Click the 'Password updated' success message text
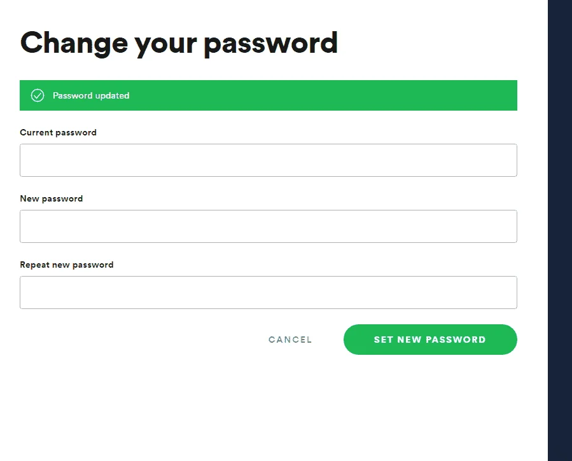The width and height of the screenshot is (572, 461). 91,95
